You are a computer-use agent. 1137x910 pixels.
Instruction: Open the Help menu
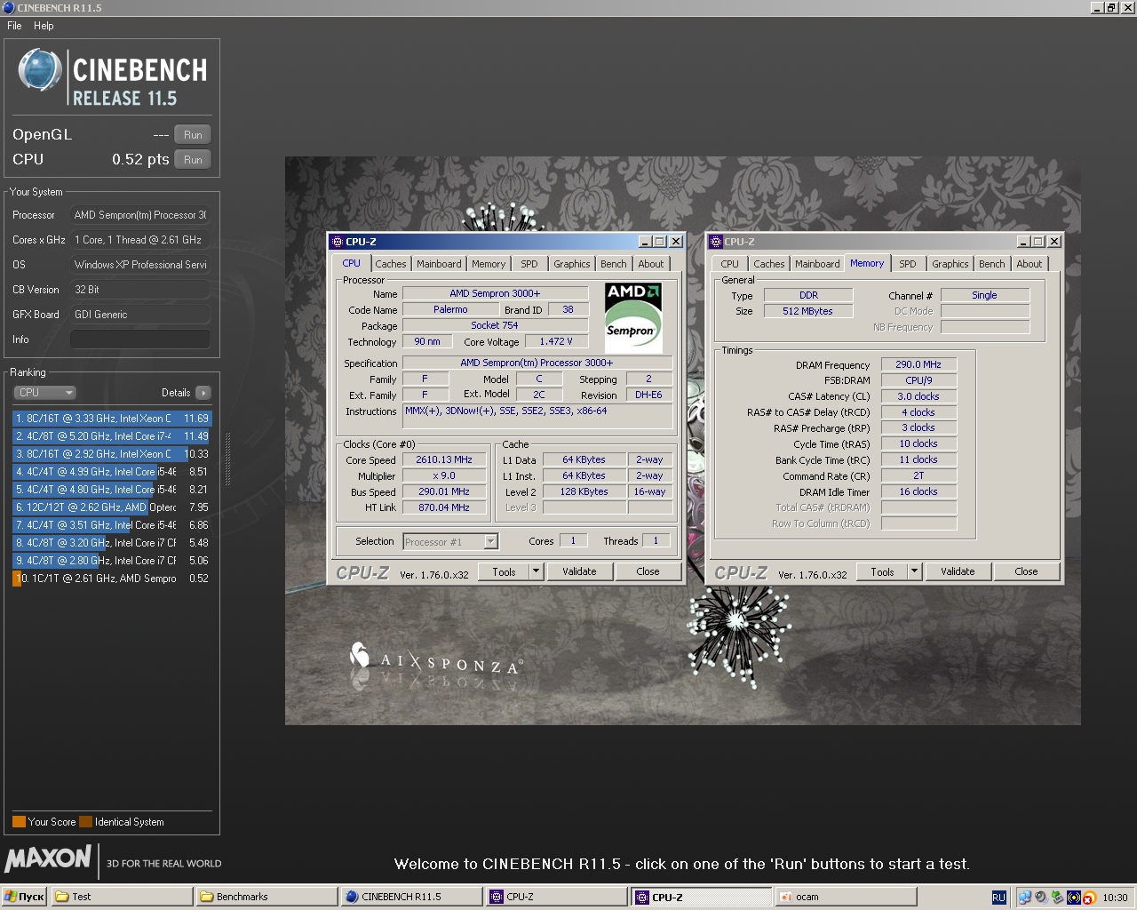coord(44,26)
